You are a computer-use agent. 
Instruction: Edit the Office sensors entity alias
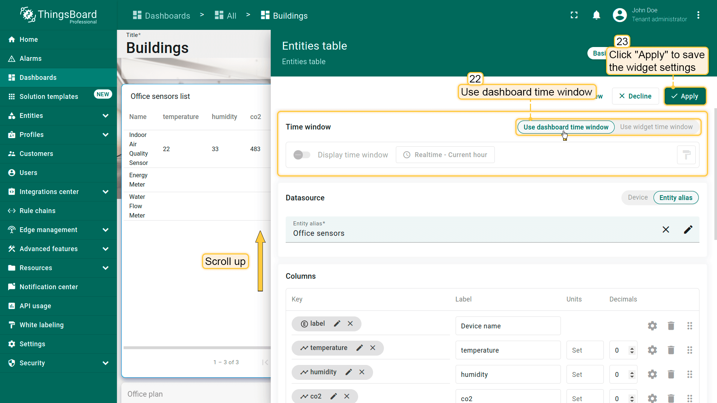click(688, 229)
